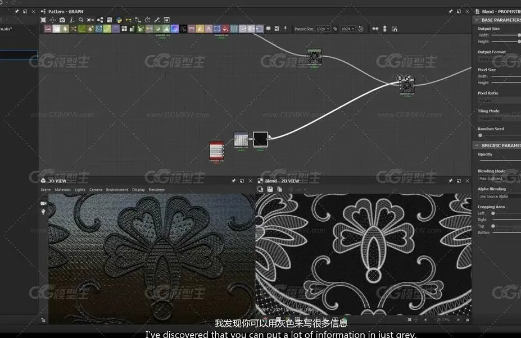Add a graph Pin from the node bar
Screen dimensions: 521x338
(x=286, y=29)
